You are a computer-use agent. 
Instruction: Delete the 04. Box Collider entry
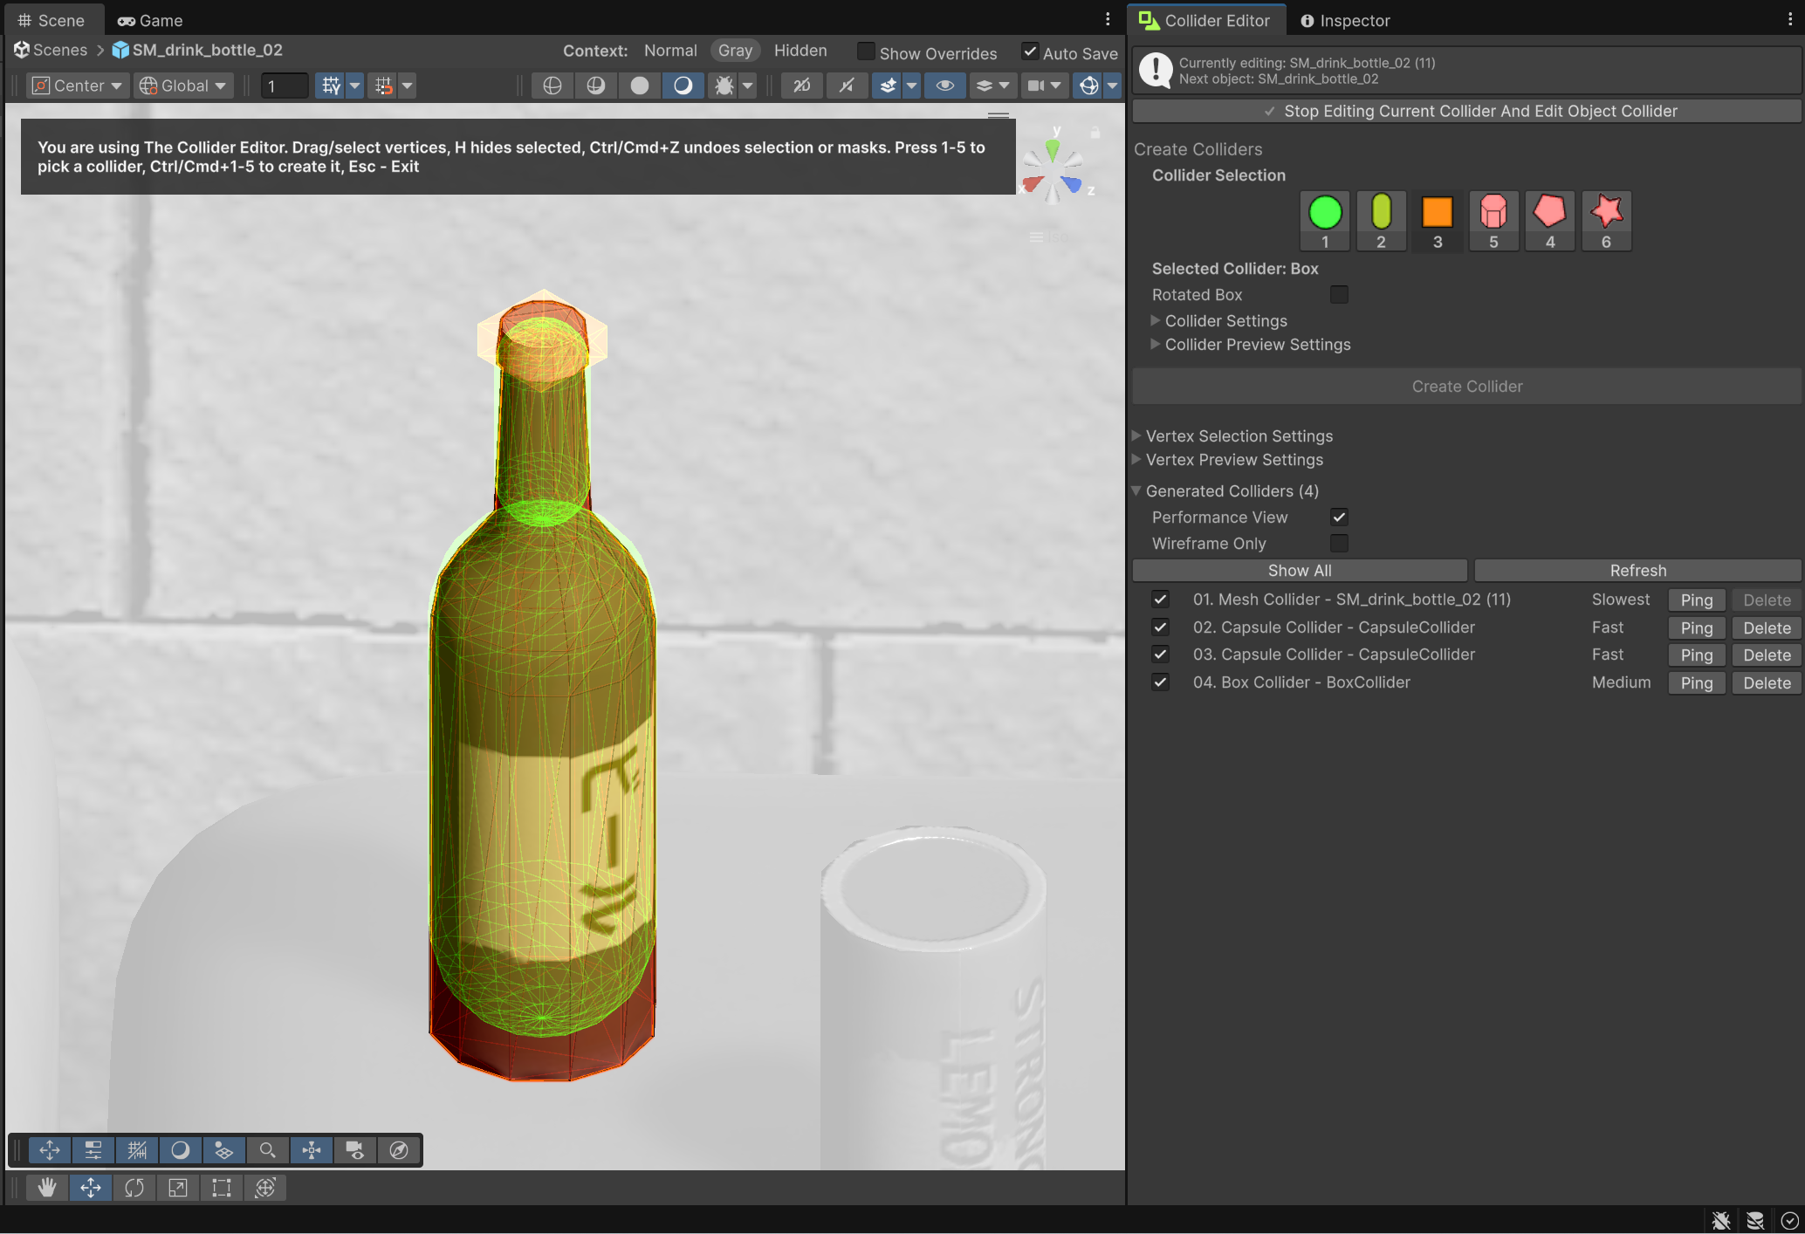click(x=1767, y=682)
